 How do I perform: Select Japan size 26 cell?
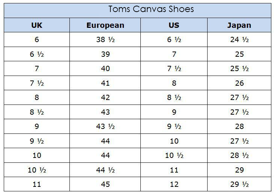[239, 83]
